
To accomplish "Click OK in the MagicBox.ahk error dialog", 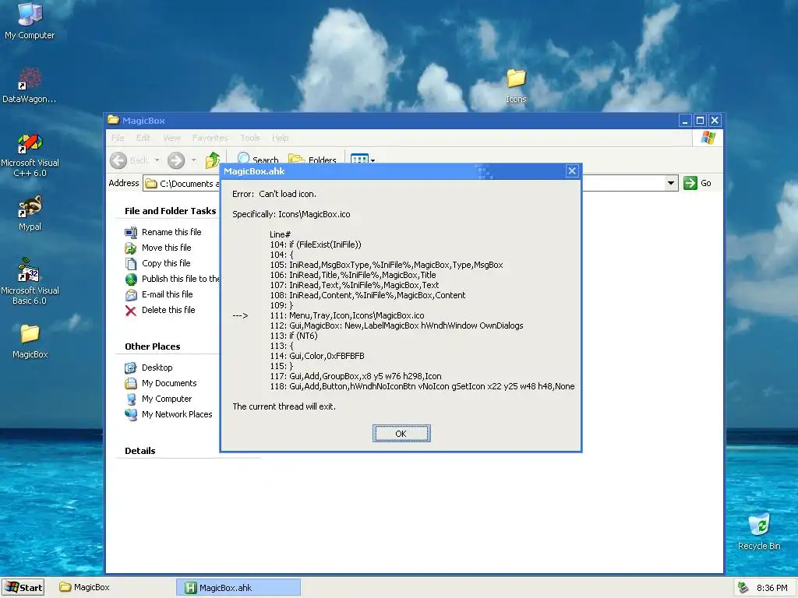I will 401,433.
